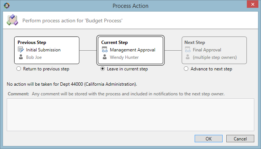Select Return to previous step option

pos(19,69)
